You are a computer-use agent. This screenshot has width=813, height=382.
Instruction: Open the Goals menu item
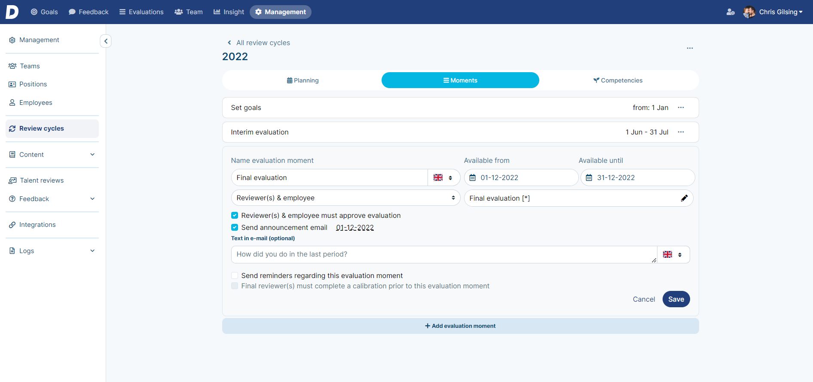pyautogui.click(x=44, y=12)
